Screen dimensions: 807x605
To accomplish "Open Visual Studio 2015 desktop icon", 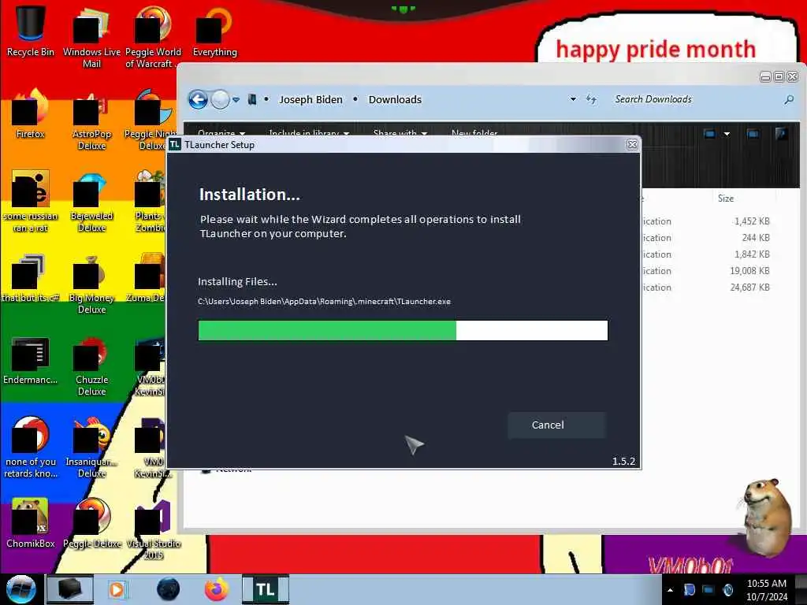I will 154,530.
